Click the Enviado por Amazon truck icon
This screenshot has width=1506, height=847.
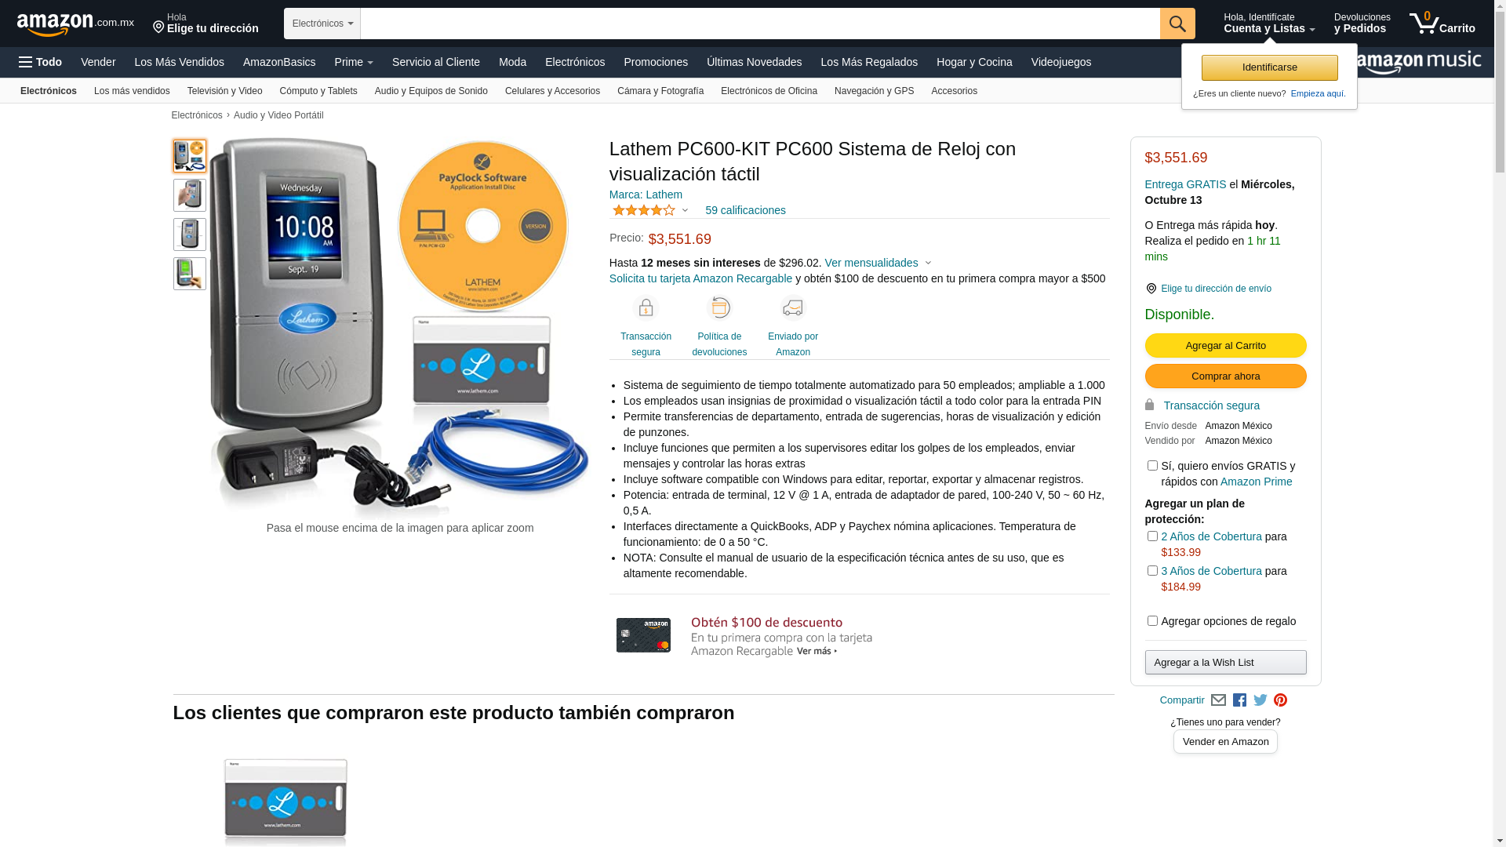point(793,308)
